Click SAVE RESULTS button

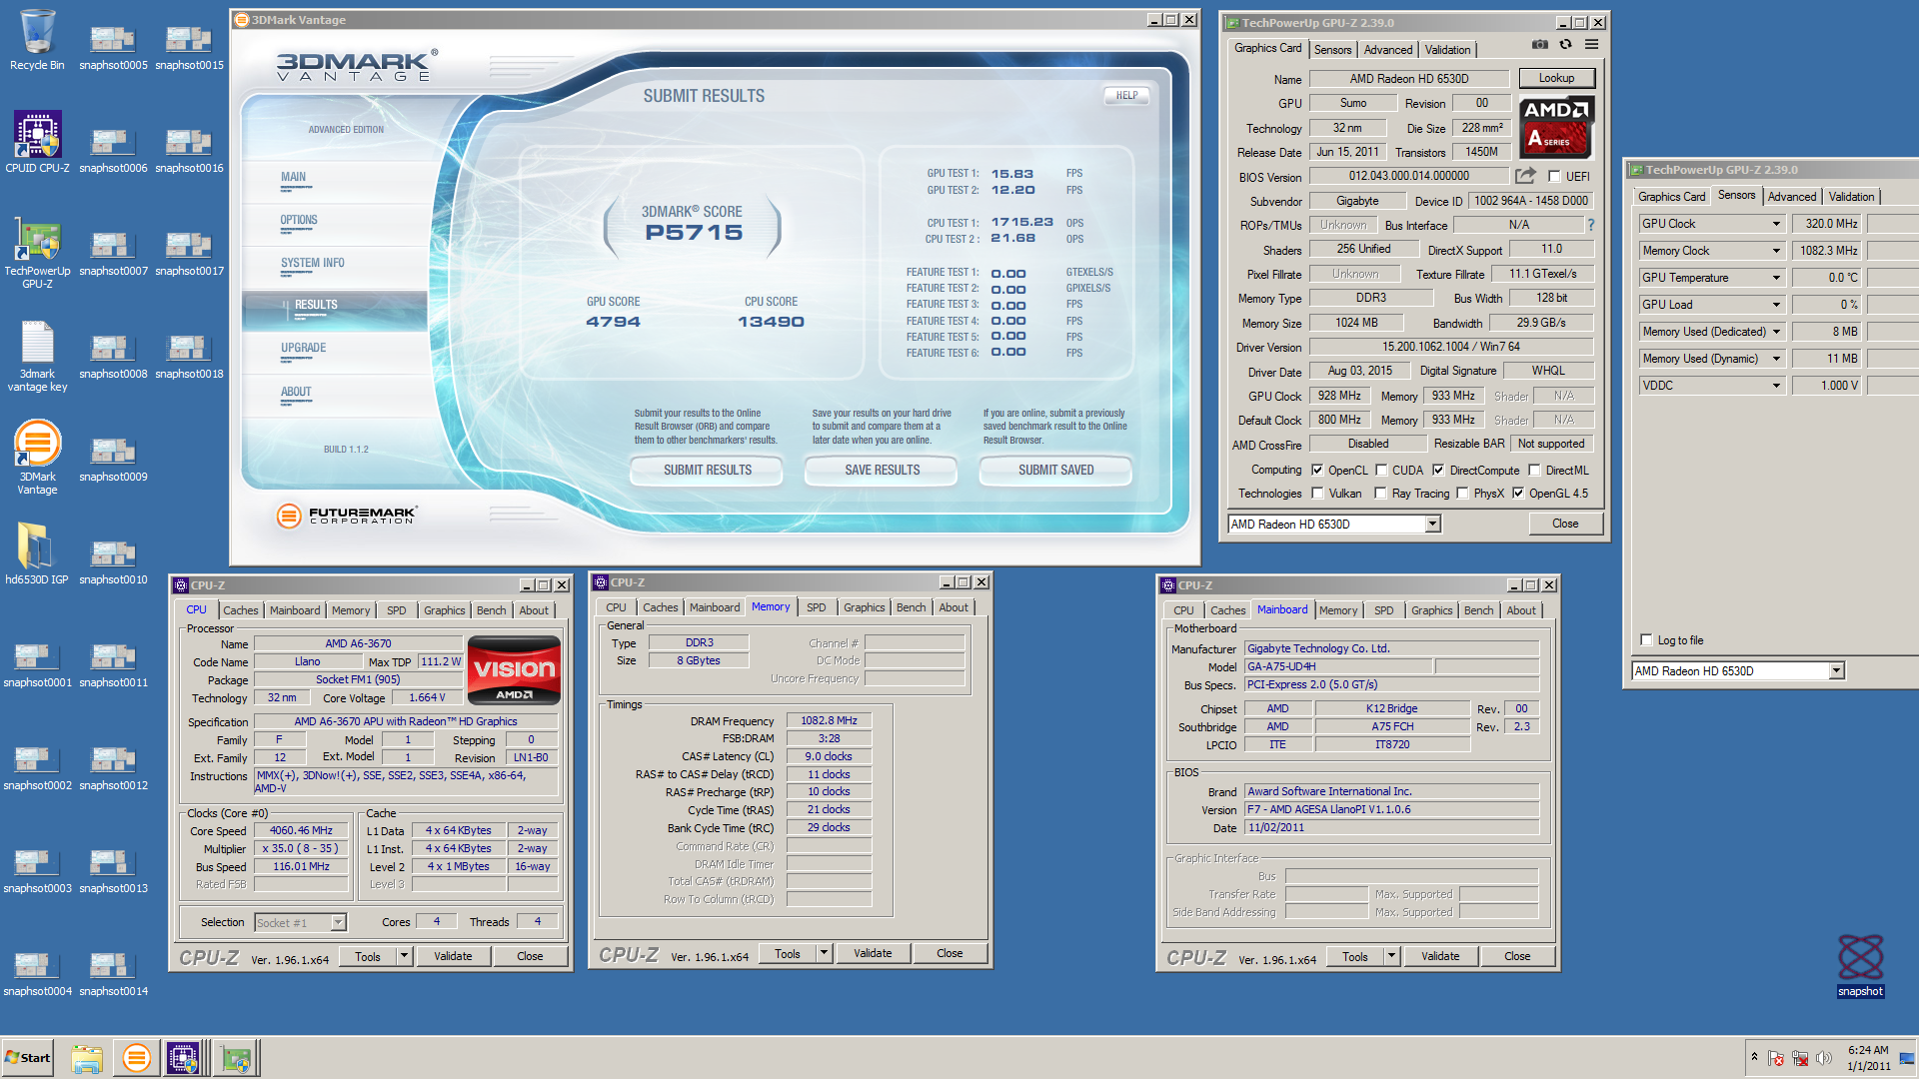[x=882, y=471]
